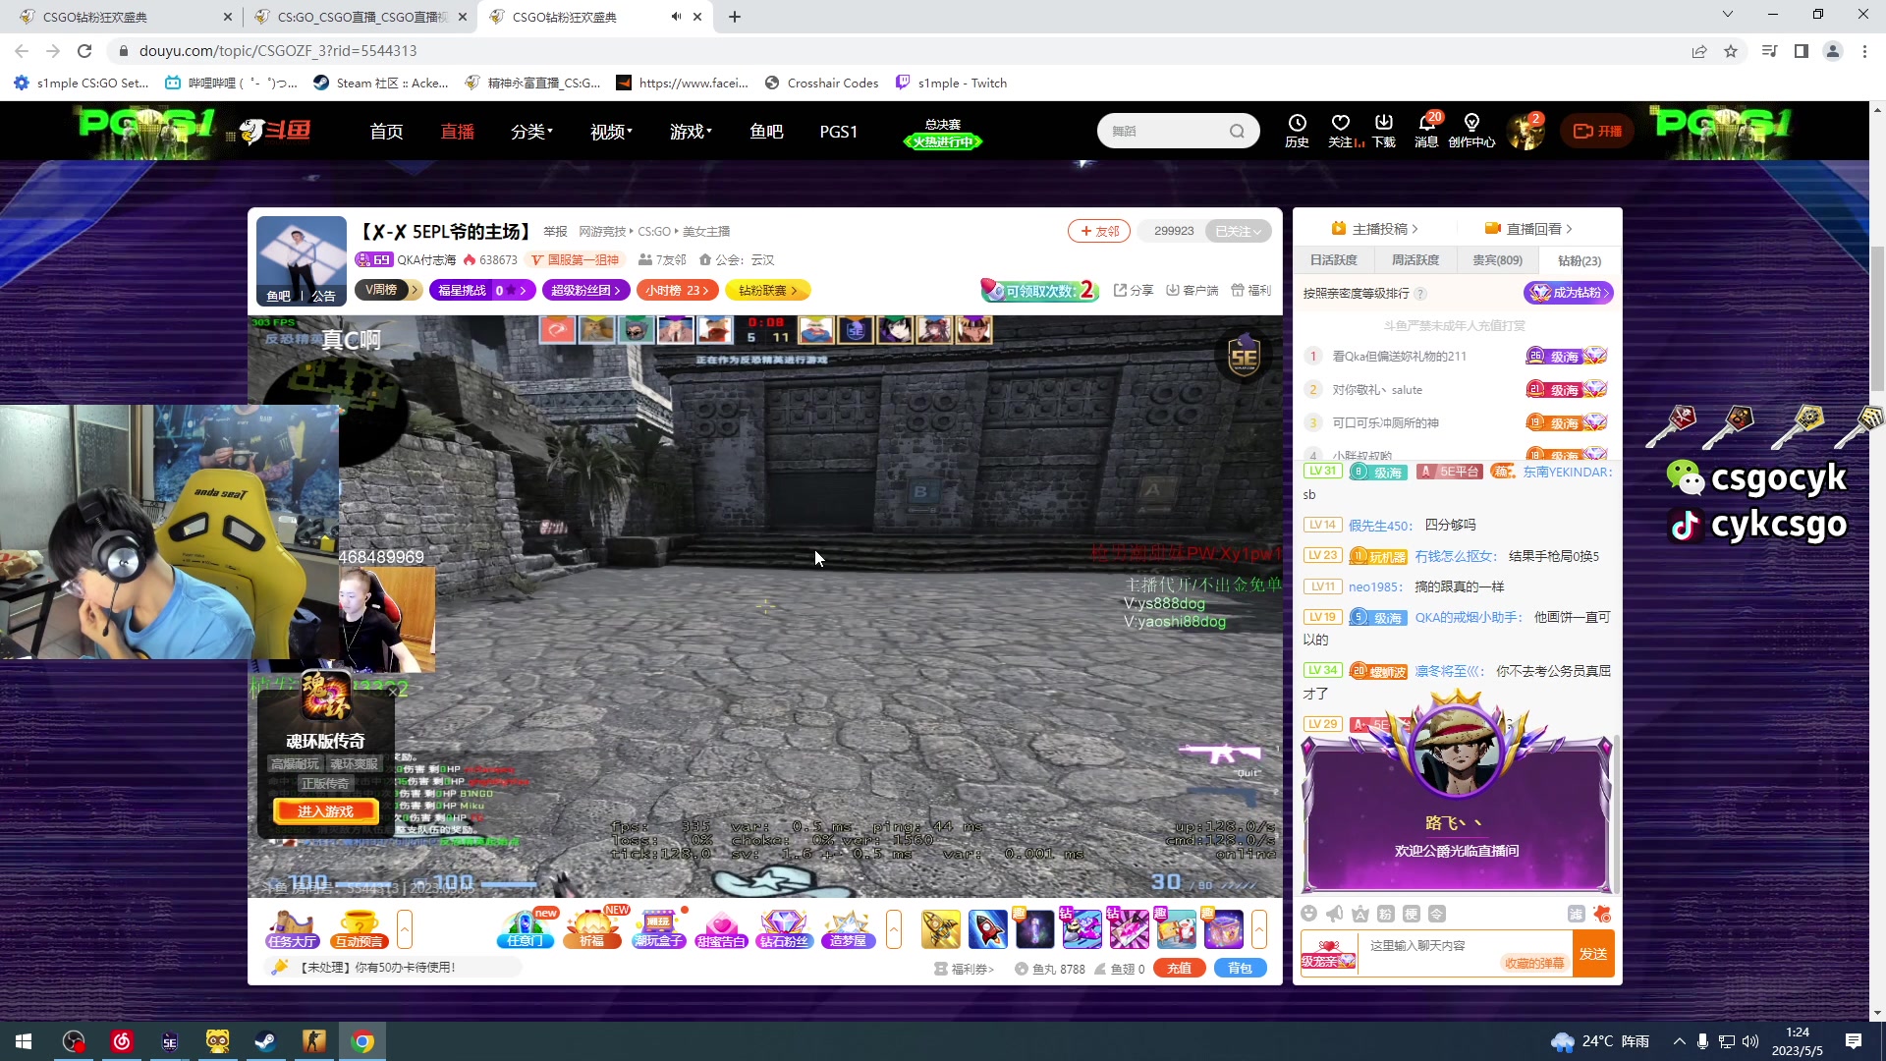Show hidden system tray icons
The width and height of the screenshot is (1886, 1061).
coord(1679,1041)
